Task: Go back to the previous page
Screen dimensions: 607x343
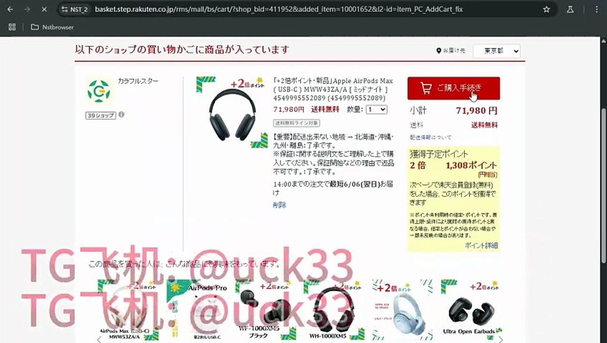Action: pos(10,9)
